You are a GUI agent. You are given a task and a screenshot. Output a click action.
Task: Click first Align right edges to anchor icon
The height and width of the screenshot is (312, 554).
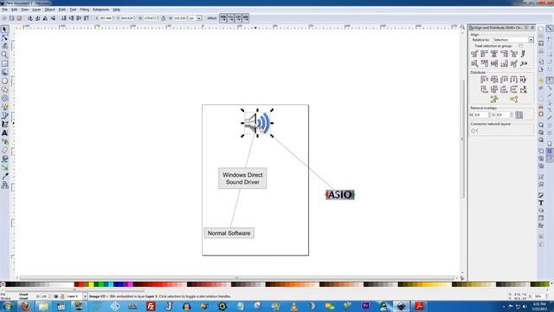474,54
